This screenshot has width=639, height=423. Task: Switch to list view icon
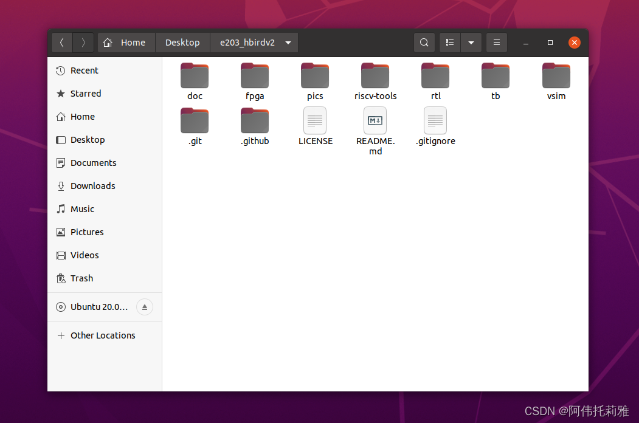coord(450,43)
